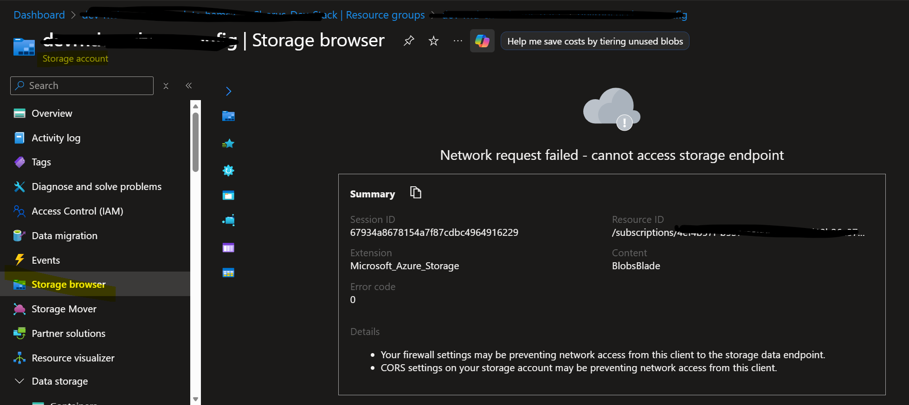
Task: Open the Copilot icon button
Action: [482, 41]
